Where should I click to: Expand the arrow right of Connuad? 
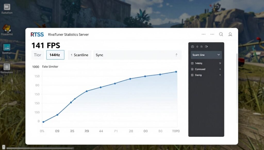coord(220,69)
